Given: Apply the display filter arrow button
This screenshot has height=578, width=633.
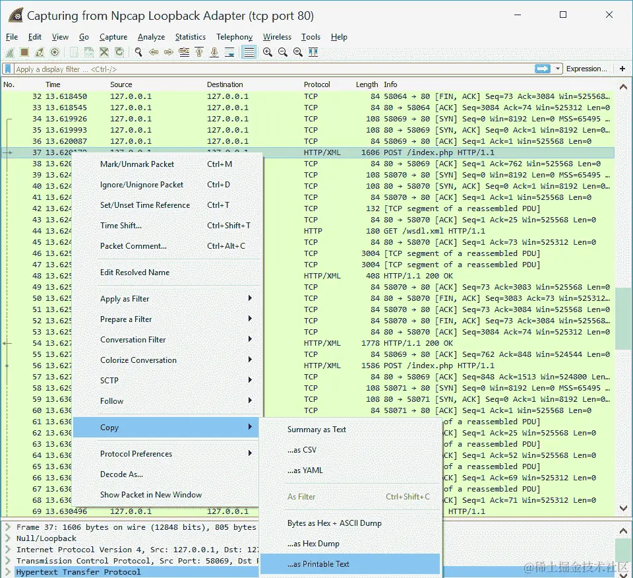Looking at the screenshot, I should coord(543,69).
